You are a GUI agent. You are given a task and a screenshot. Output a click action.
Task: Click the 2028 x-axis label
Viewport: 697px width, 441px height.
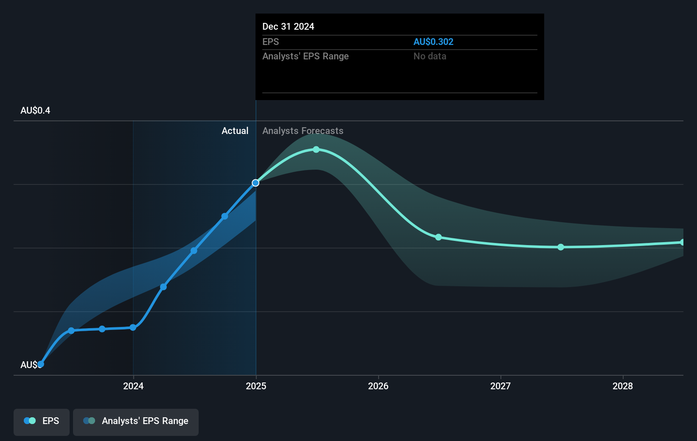click(x=623, y=386)
